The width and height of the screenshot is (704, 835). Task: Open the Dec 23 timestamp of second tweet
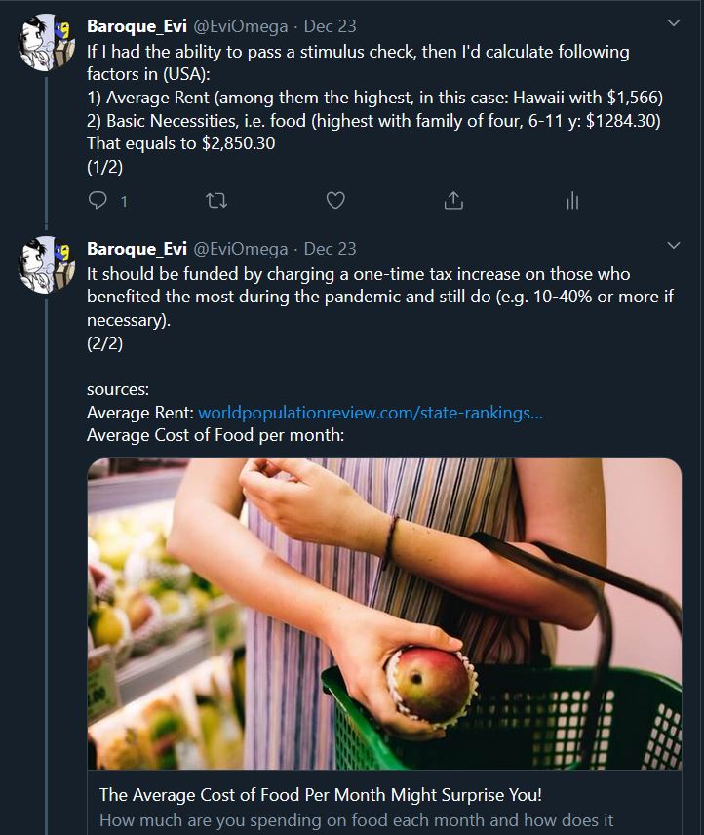pyautogui.click(x=330, y=249)
